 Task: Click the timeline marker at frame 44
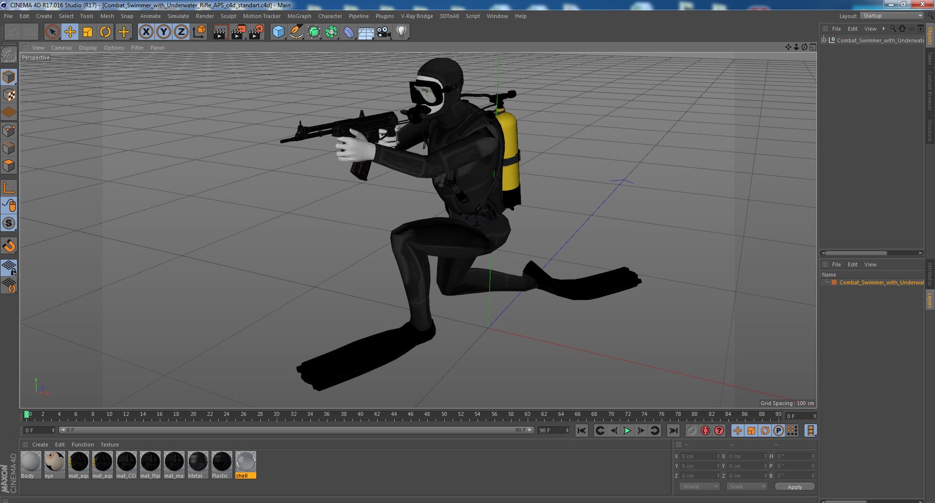pyautogui.click(x=394, y=414)
